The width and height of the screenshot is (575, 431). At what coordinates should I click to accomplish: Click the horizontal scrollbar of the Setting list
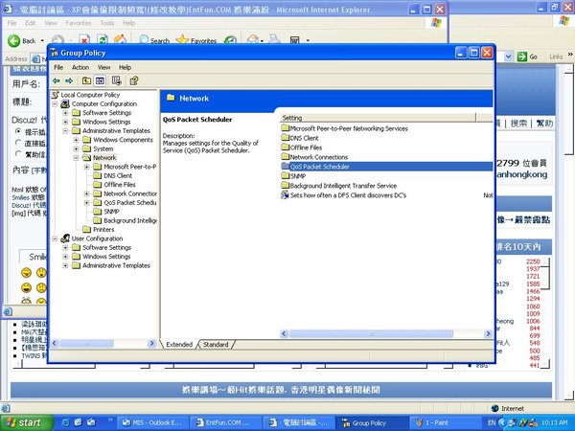372,333
